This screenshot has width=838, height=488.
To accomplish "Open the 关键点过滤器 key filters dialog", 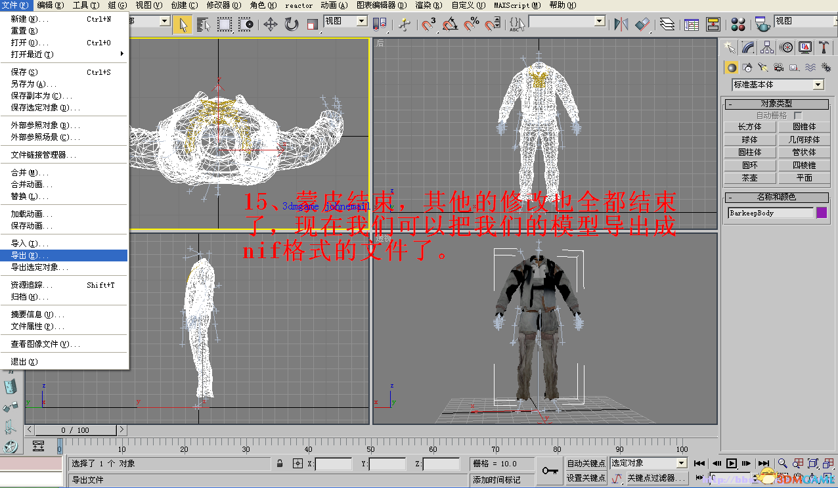I will 657,478.
